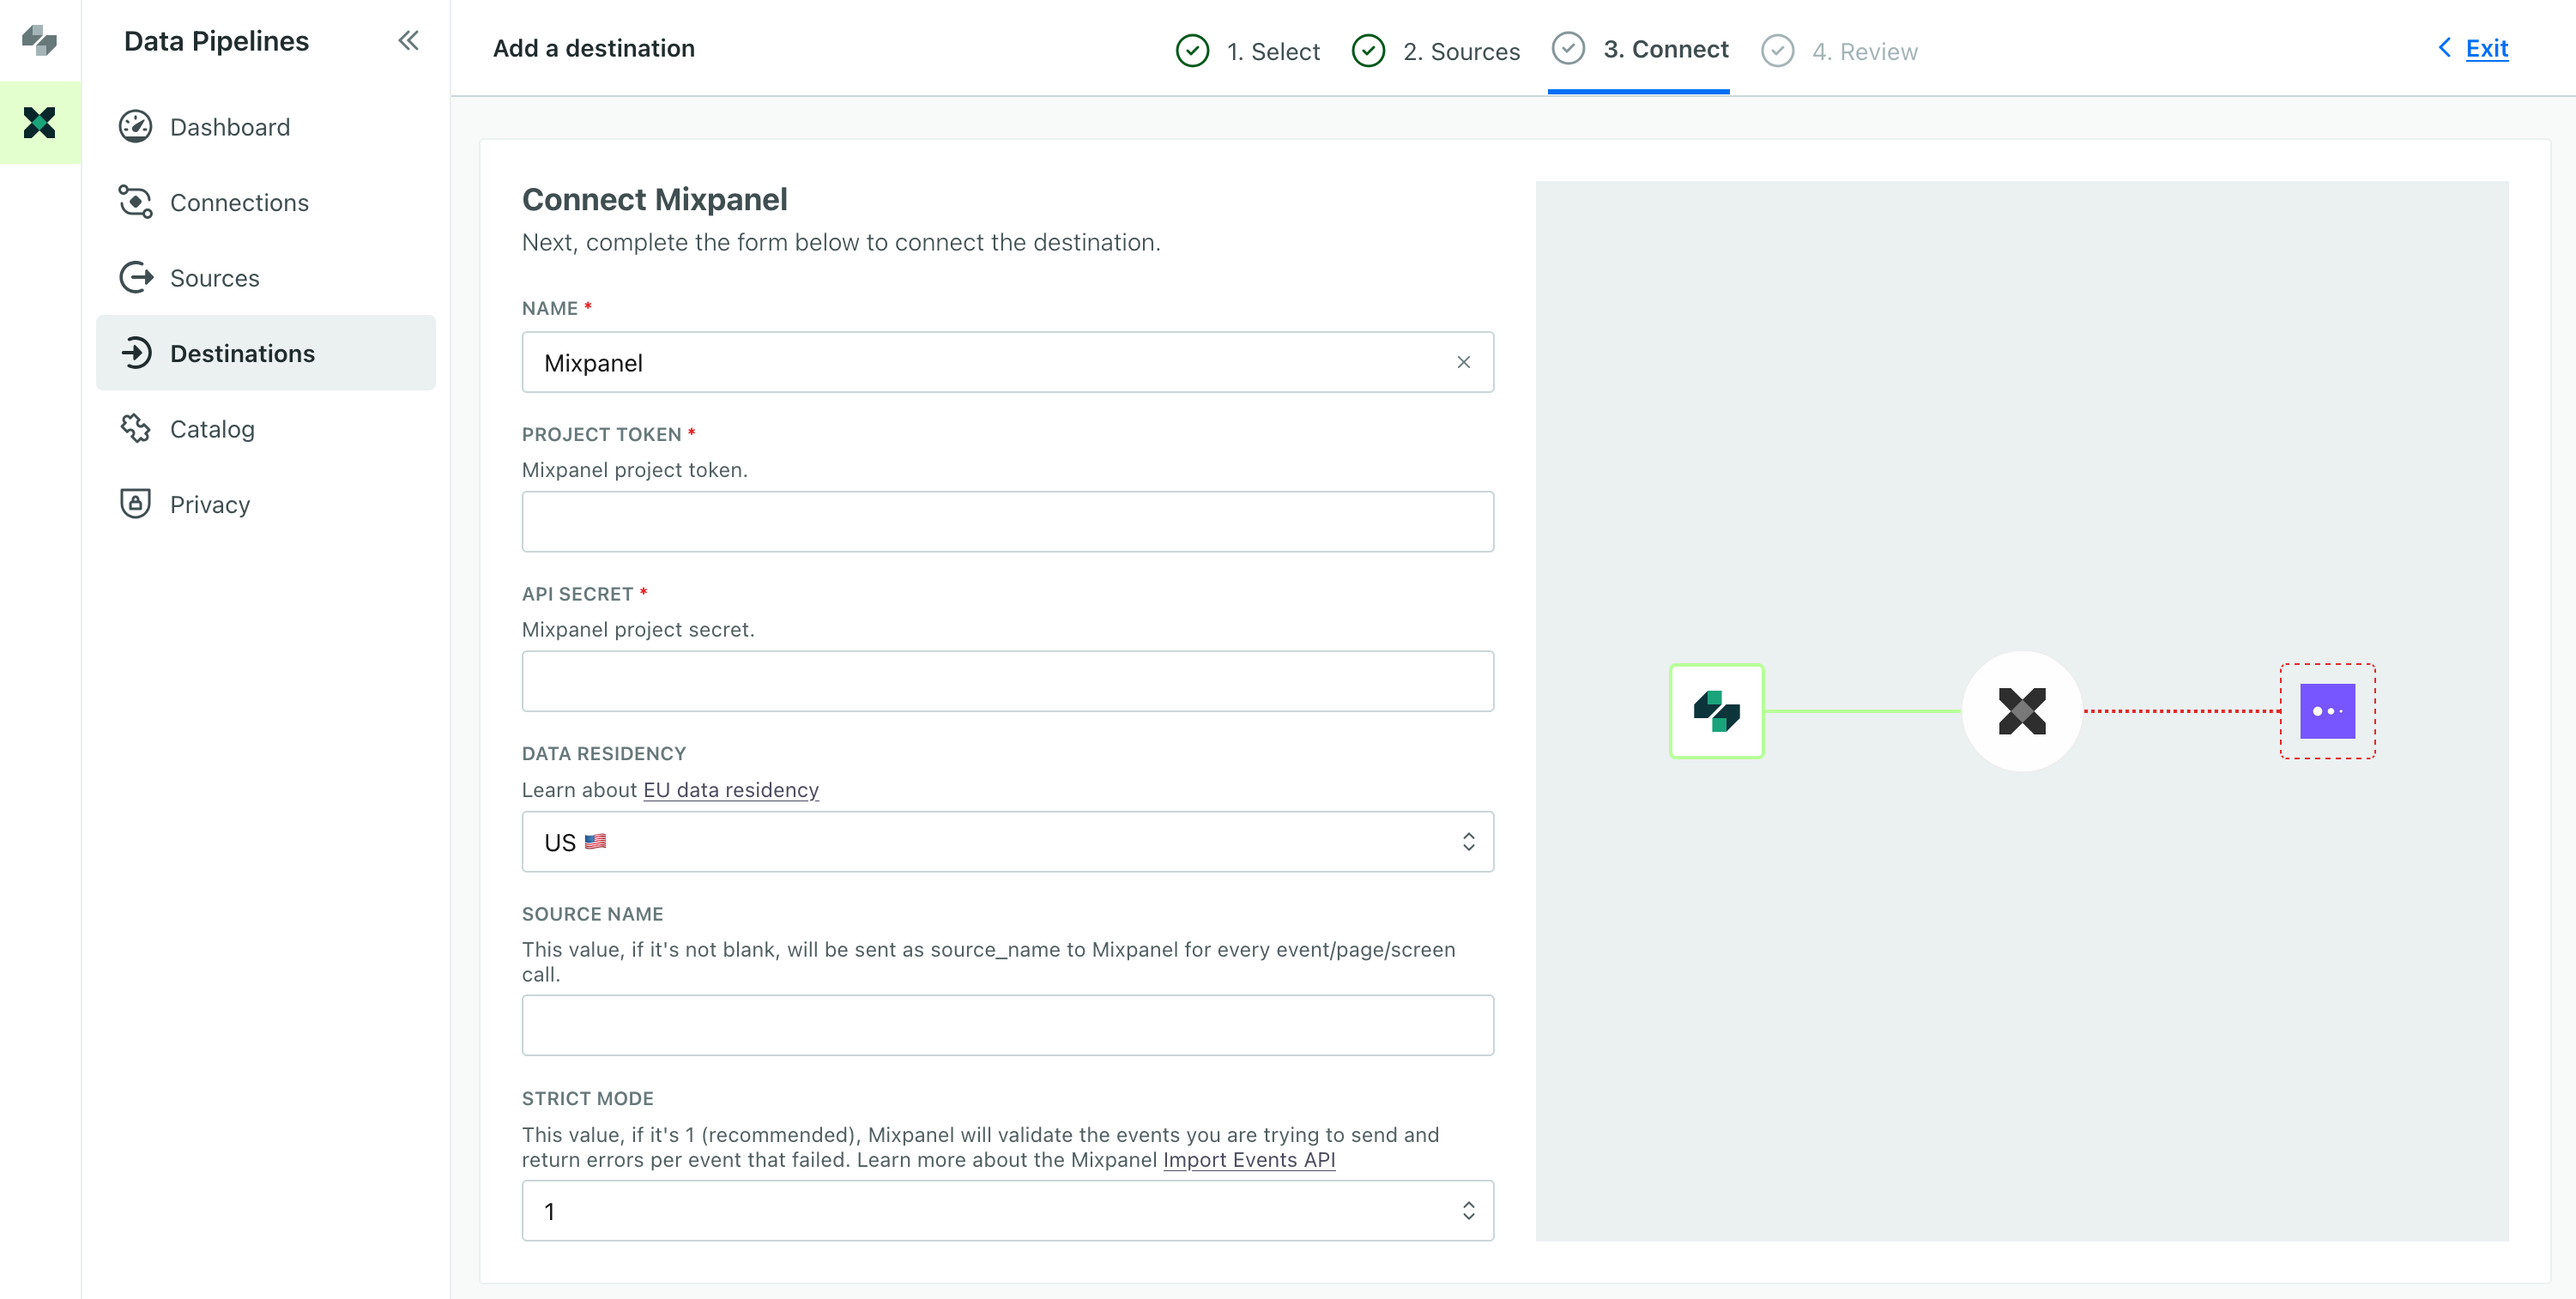The width and height of the screenshot is (2576, 1299).
Task: Collapse the Data Pipelines sidebar
Action: [x=408, y=40]
